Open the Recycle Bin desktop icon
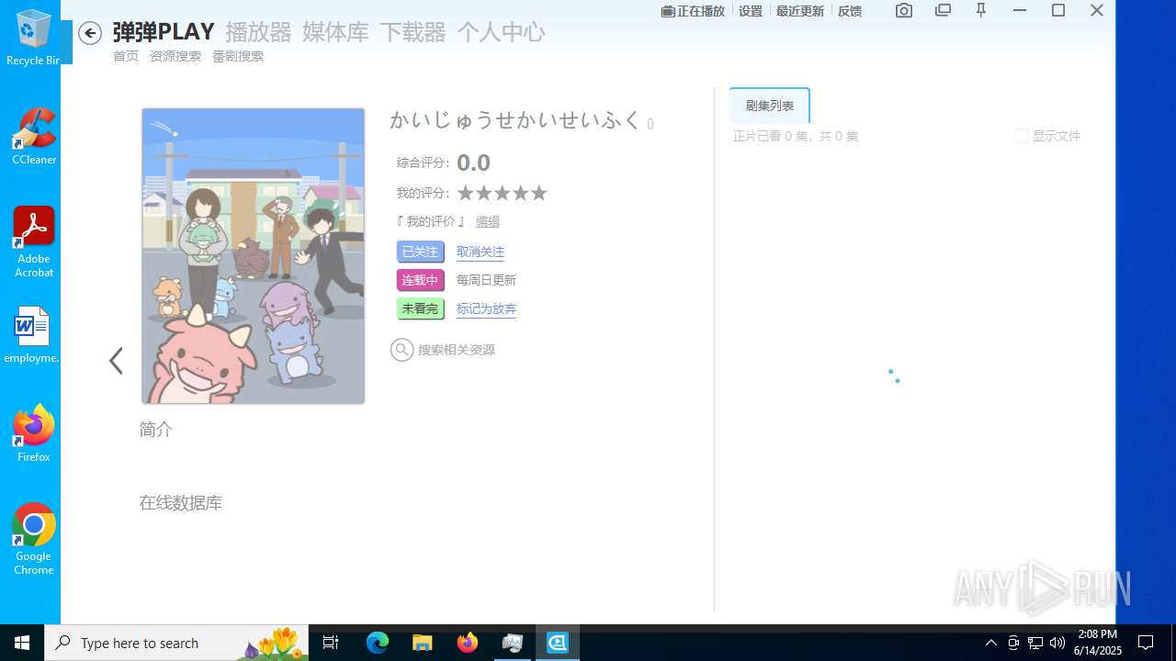 pyautogui.click(x=34, y=38)
